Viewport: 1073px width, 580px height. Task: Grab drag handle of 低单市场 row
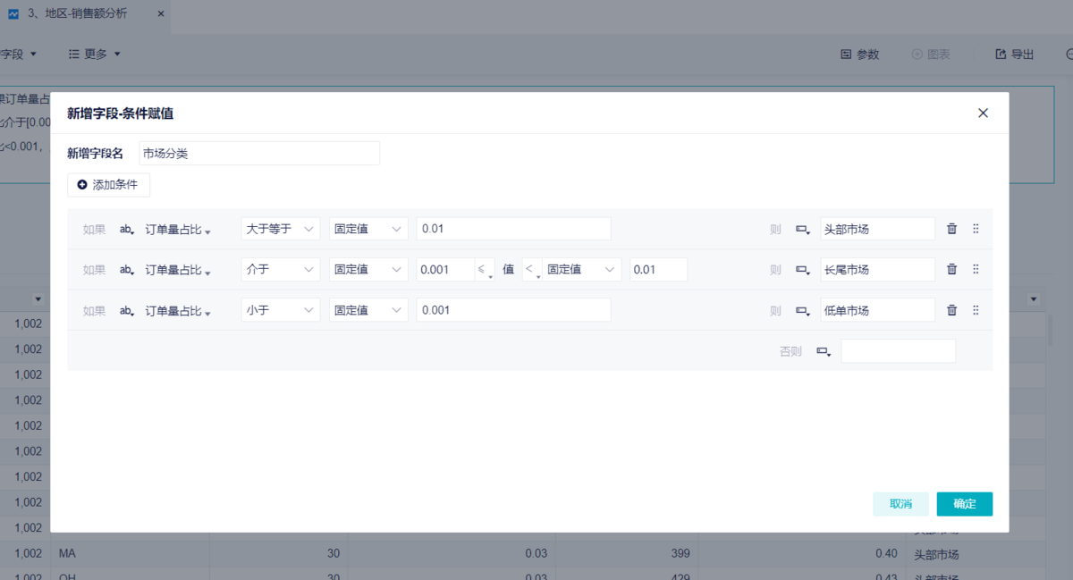click(x=976, y=310)
